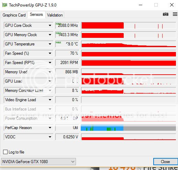Click the screenshot camera icon
178x170 pixels.
click(166, 14)
